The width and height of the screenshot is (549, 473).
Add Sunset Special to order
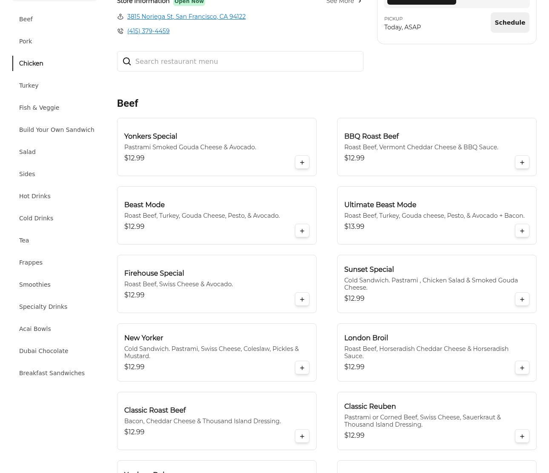tap(522, 299)
